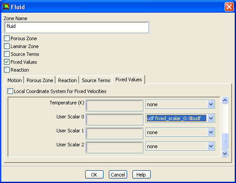Screen dimensions: 236x183
Task: Toggle the Laminar Zone checkbox
Action: (x=7, y=46)
